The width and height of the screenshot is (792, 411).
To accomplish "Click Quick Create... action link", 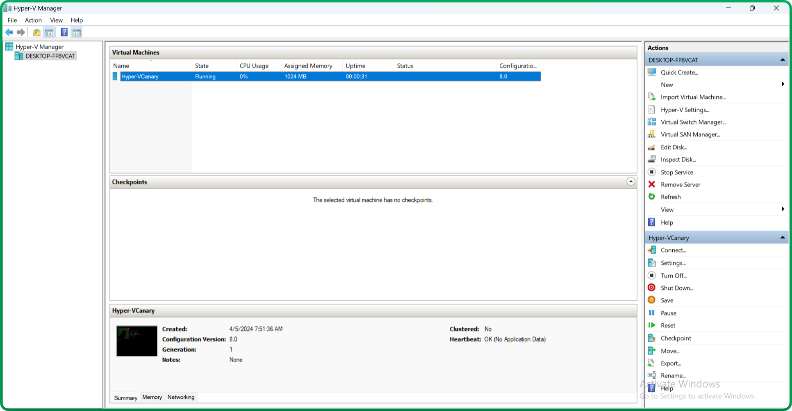I will coord(679,72).
